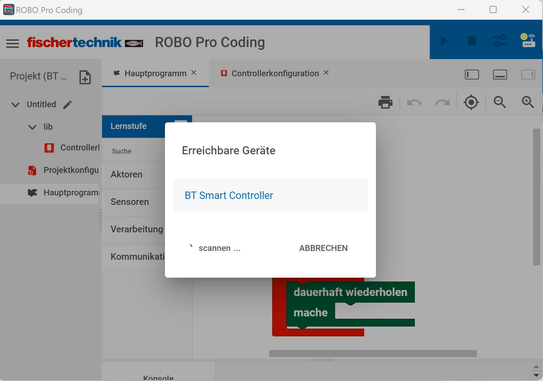
Task: Click the Suche search field
Action: click(x=134, y=151)
